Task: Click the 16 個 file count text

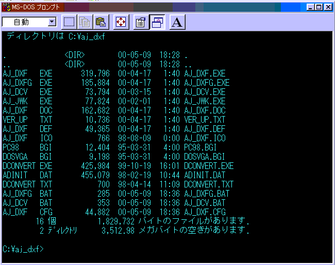Action: point(46,221)
